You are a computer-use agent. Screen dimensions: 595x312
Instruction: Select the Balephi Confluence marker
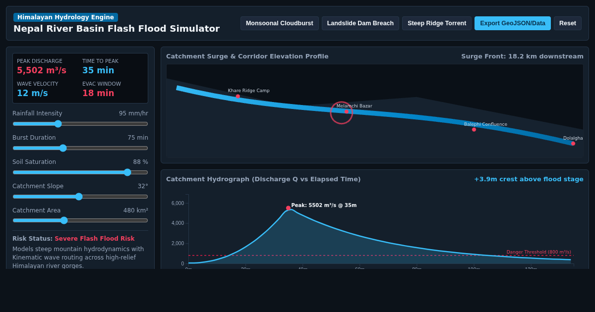[x=474, y=130]
